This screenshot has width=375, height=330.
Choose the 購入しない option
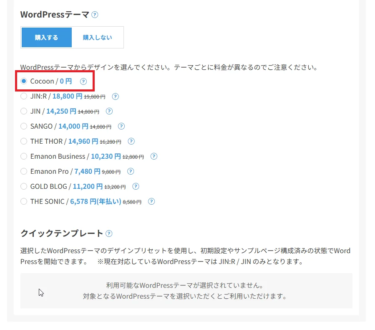pos(97,37)
